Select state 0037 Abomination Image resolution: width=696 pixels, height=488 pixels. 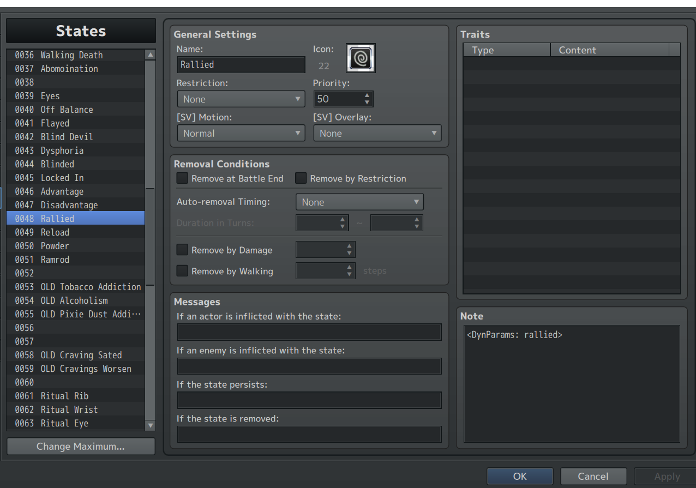tap(76, 69)
